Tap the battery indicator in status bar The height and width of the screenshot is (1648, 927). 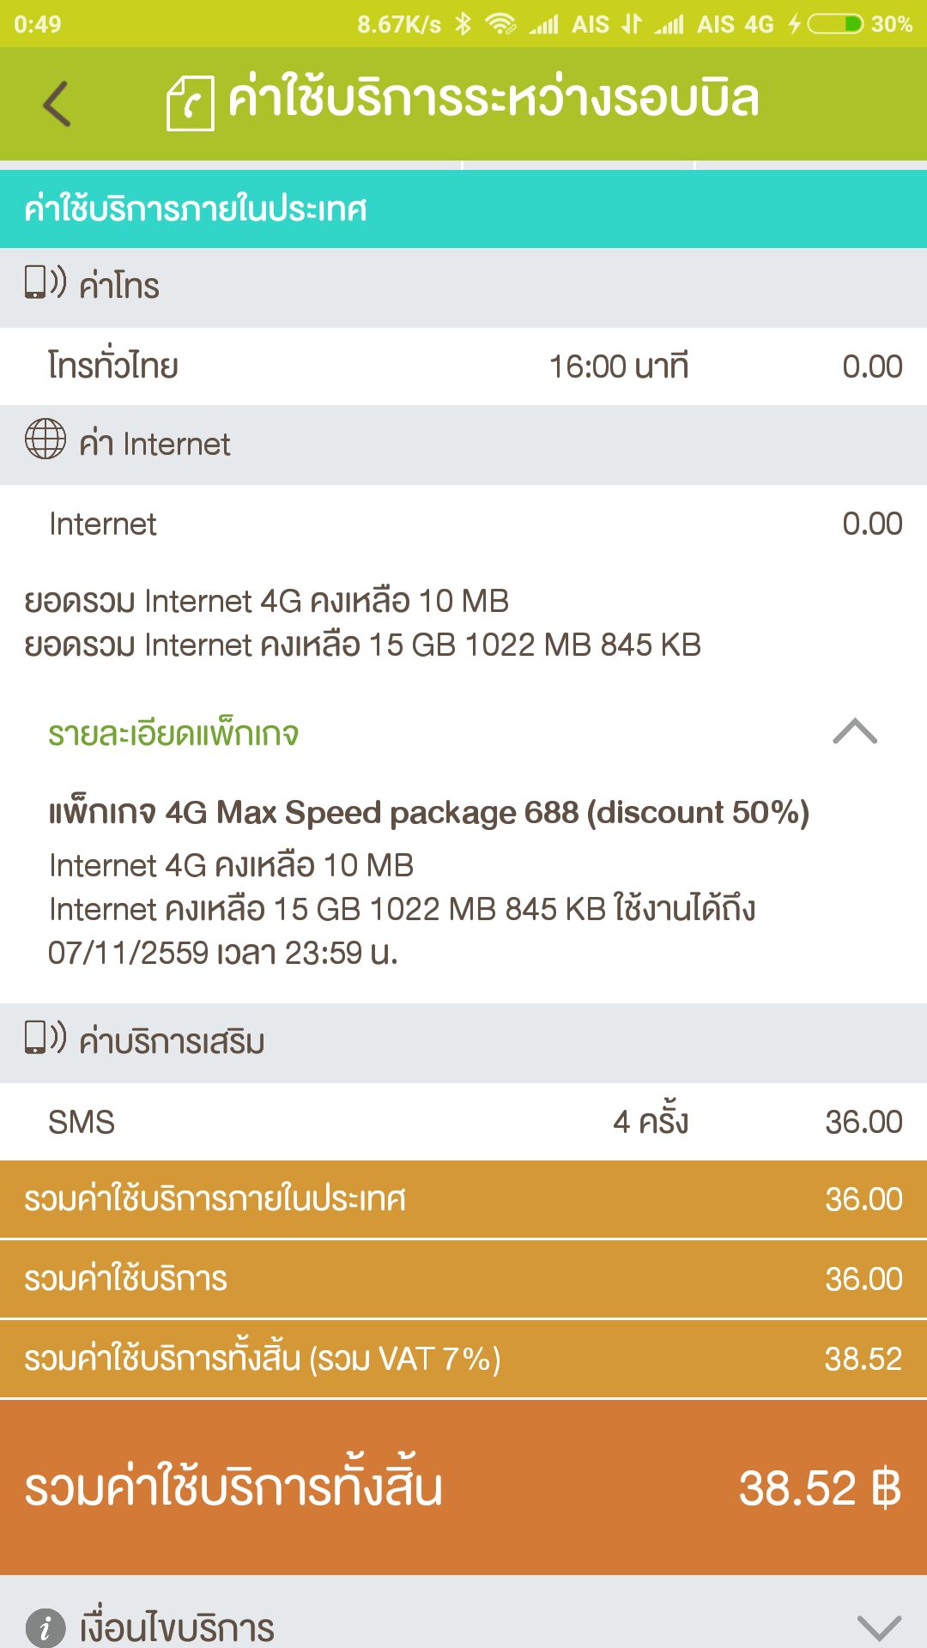pos(834,24)
